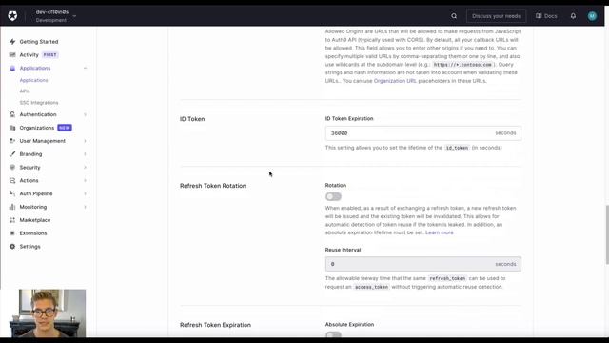The width and height of the screenshot is (609, 343).
Task: Expand the Actions chevron
Action: point(85,180)
